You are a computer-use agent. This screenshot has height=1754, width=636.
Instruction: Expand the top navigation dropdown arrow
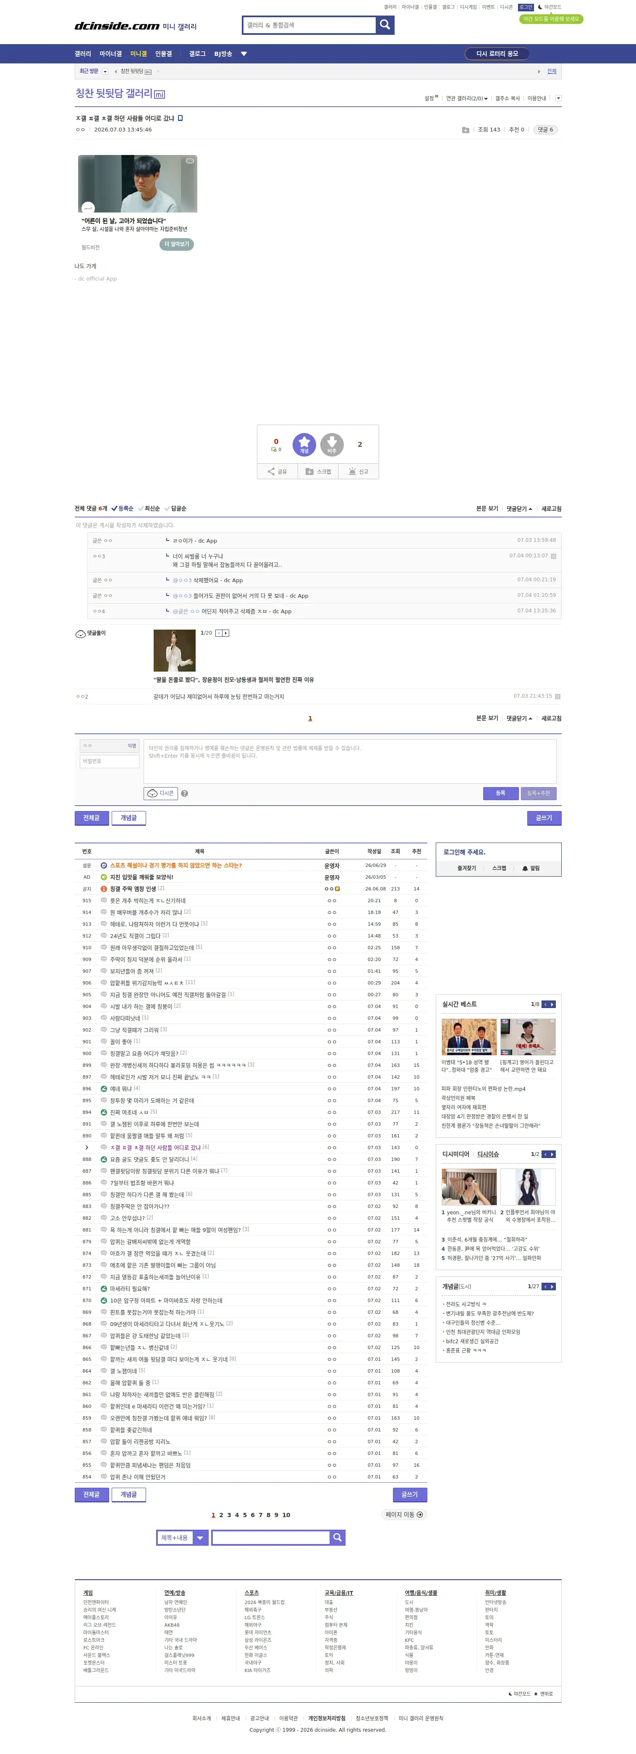click(x=244, y=54)
